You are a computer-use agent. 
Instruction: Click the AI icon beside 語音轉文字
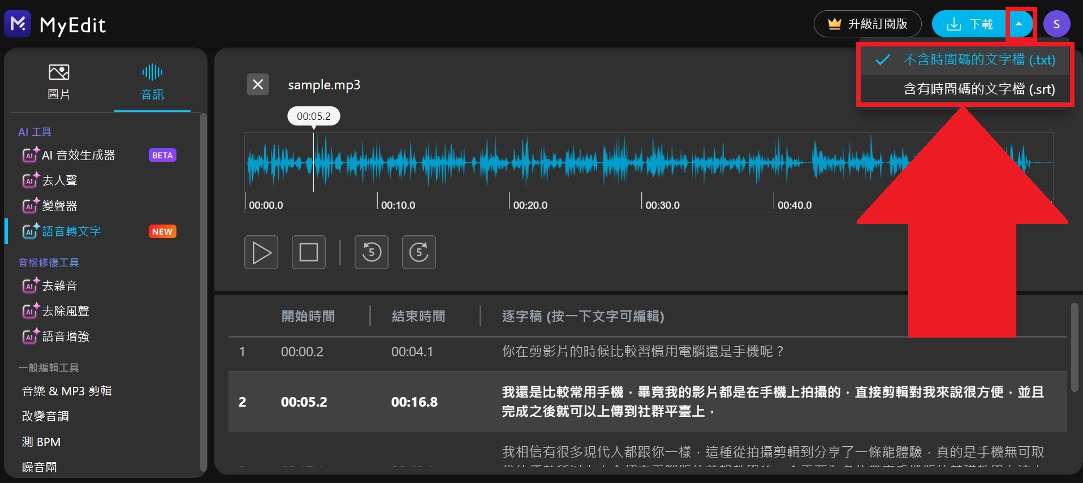point(31,231)
